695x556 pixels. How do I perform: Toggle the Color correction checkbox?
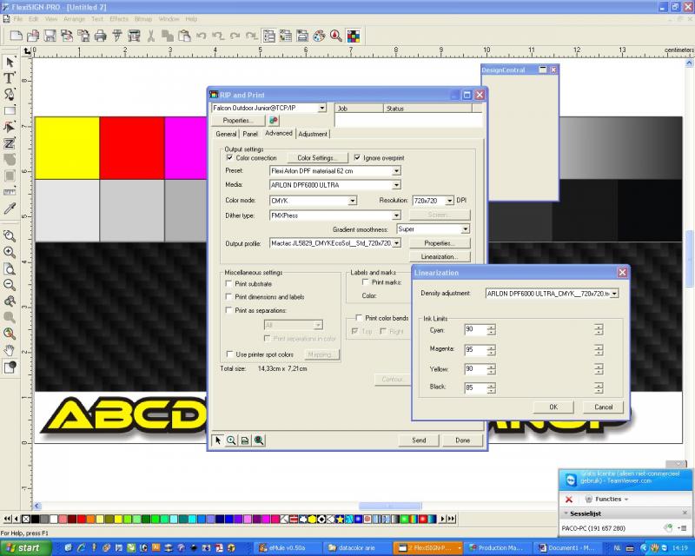pos(229,157)
